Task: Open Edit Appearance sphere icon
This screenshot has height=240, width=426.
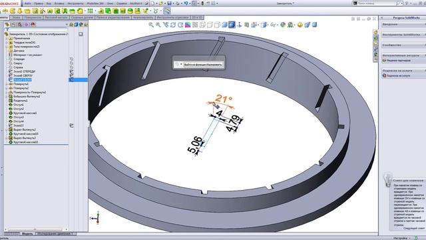Action: pos(283,25)
